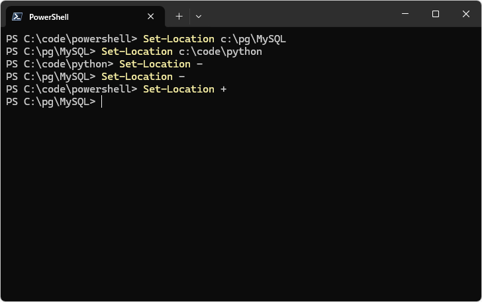Click Set-Location on the fourth line
This screenshot has height=302, width=482.
pos(137,77)
